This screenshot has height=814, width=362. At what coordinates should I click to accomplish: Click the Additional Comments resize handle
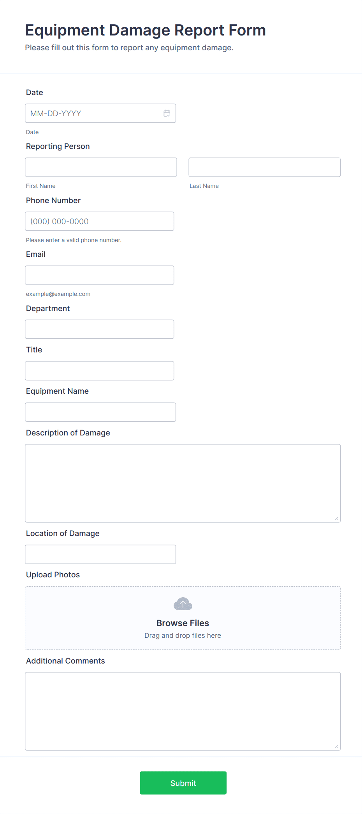[337, 747]
